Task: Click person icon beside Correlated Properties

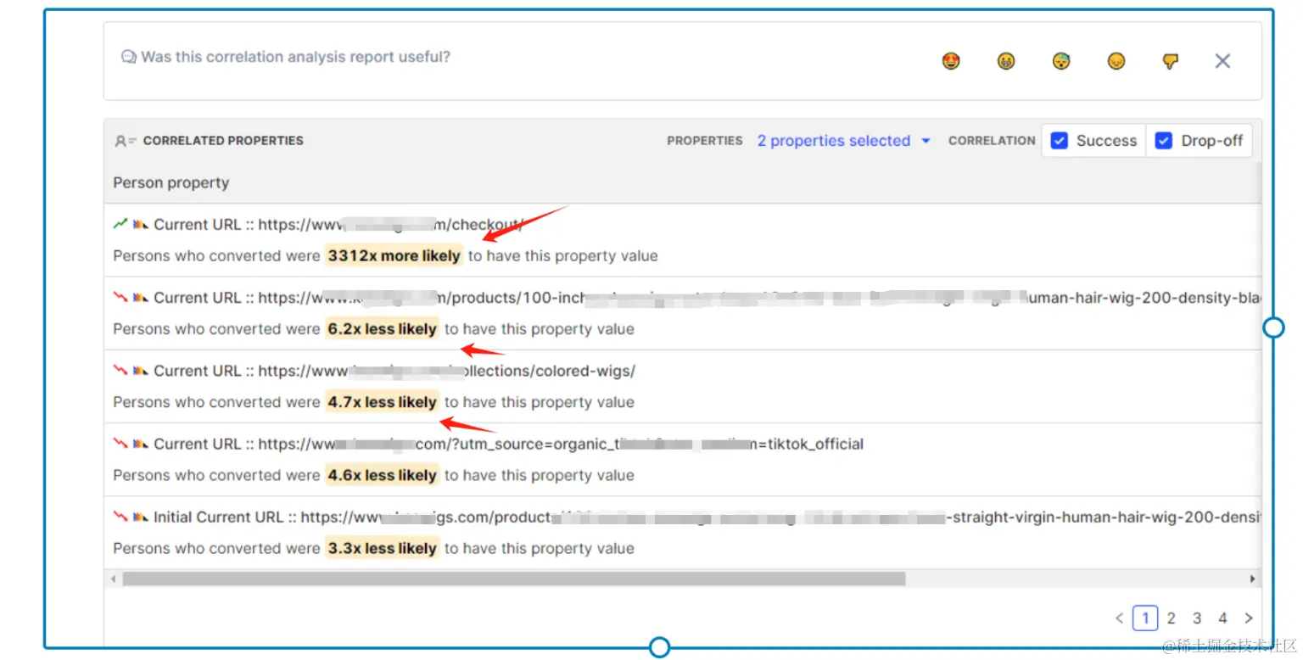Action: pos(126,141)
